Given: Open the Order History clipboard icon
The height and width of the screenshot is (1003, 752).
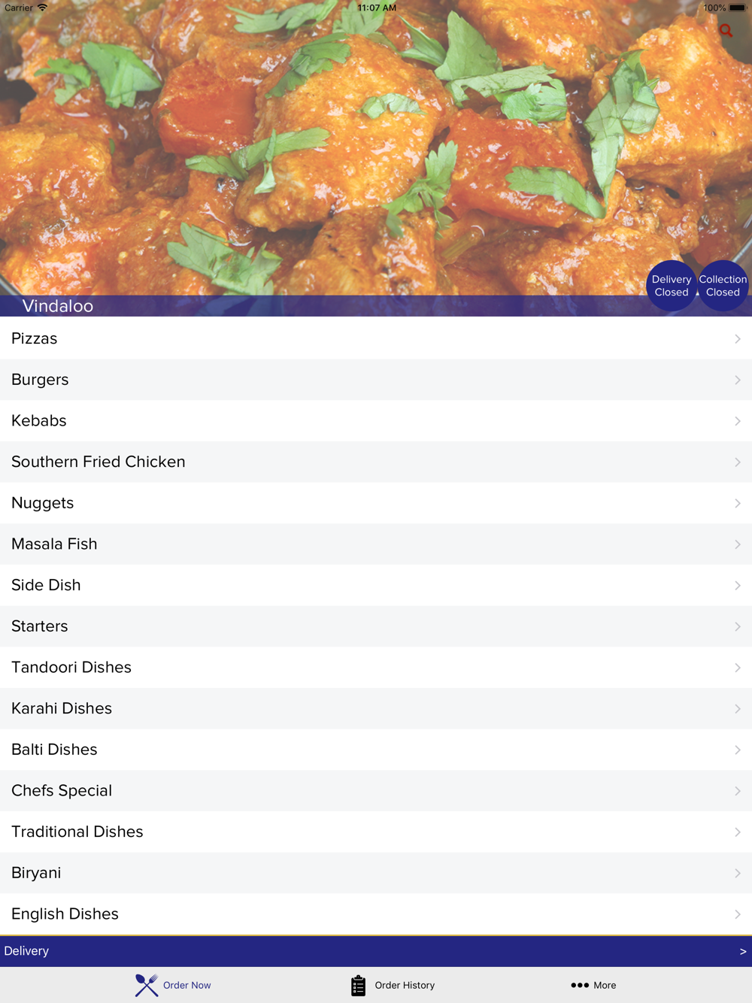Looking at the screenshot, I should [358, 985].
